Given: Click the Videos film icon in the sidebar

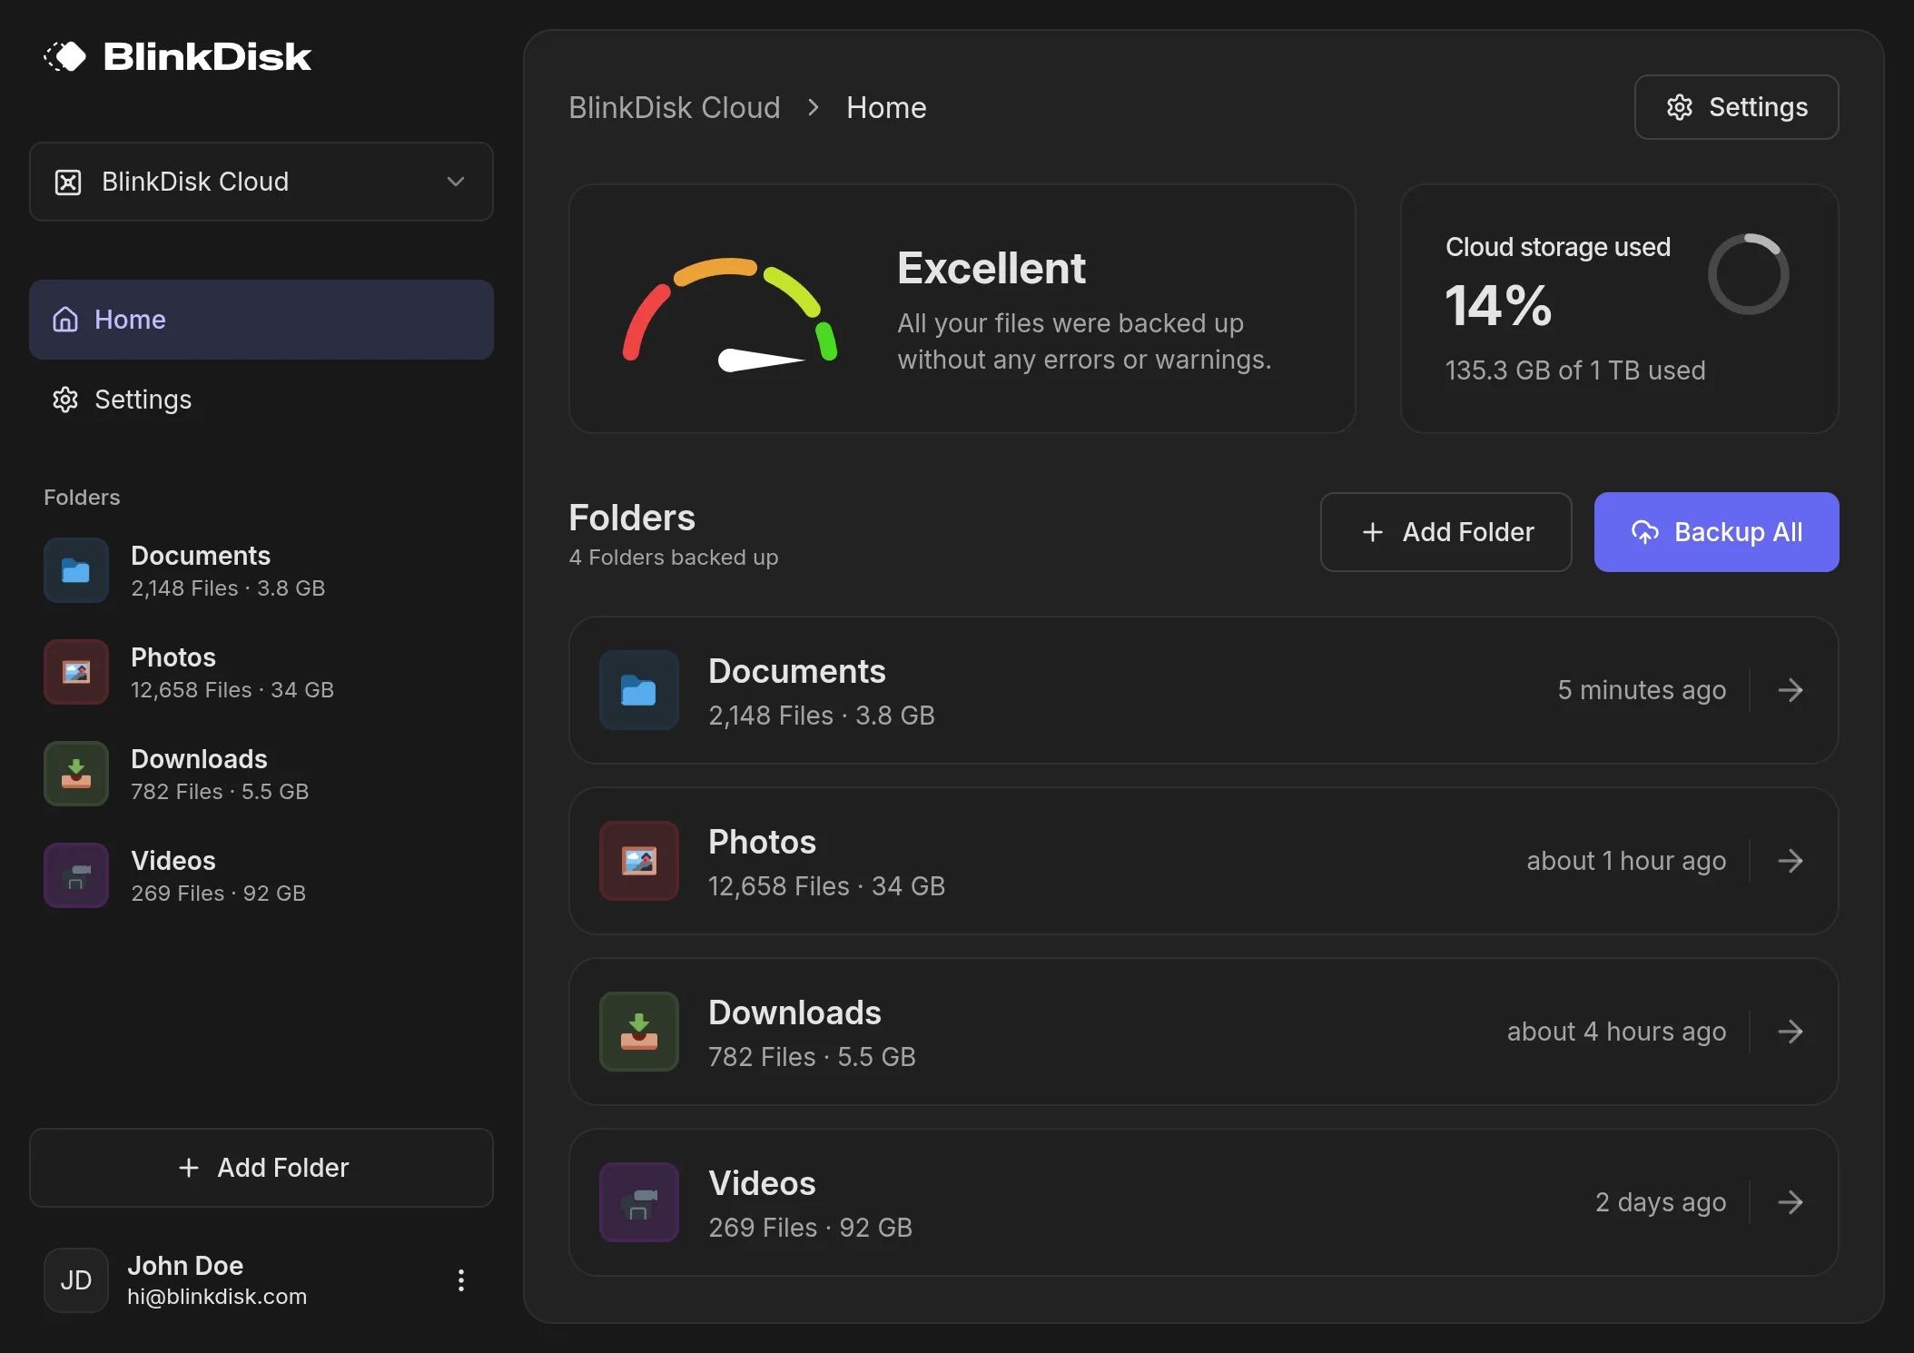Looking at the screenshot, I should click(x=76, y=875).
